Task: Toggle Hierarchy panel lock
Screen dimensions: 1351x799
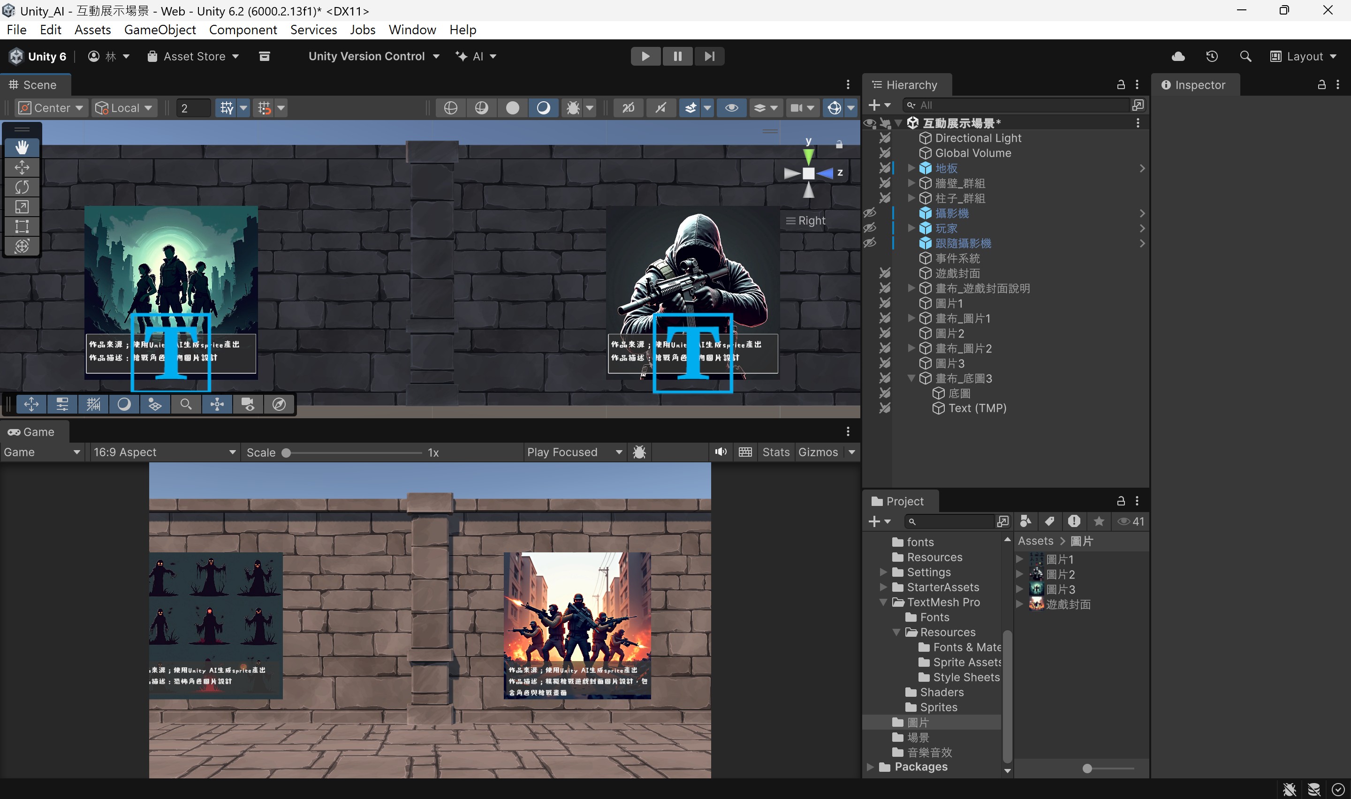Action: (1121, 84)
